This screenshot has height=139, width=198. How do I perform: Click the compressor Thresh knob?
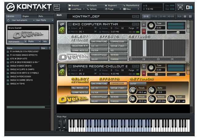click(x=133, y=90)
